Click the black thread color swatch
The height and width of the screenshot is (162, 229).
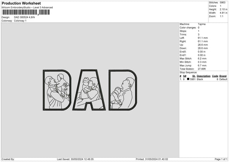pos(188,79)
